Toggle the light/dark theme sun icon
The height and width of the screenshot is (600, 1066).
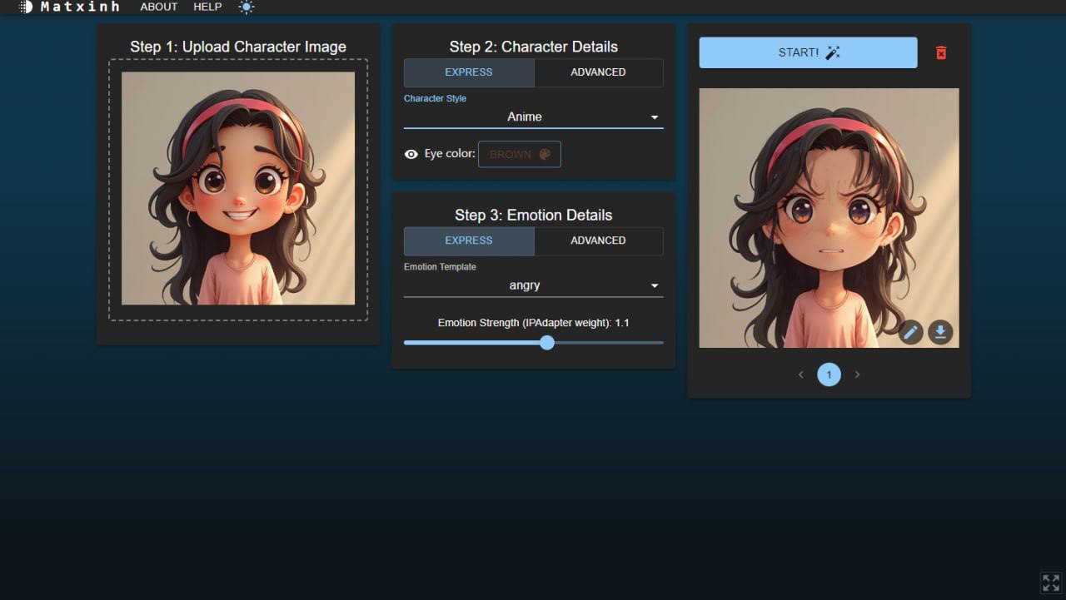point(247,7)
